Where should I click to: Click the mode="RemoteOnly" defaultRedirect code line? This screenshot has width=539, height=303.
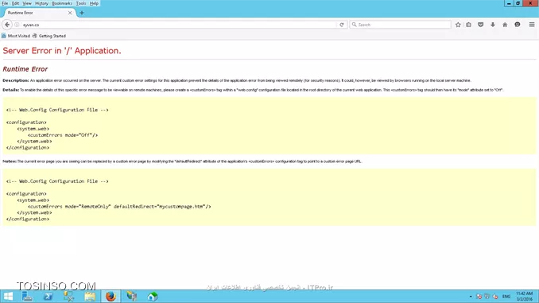point(119,206)
